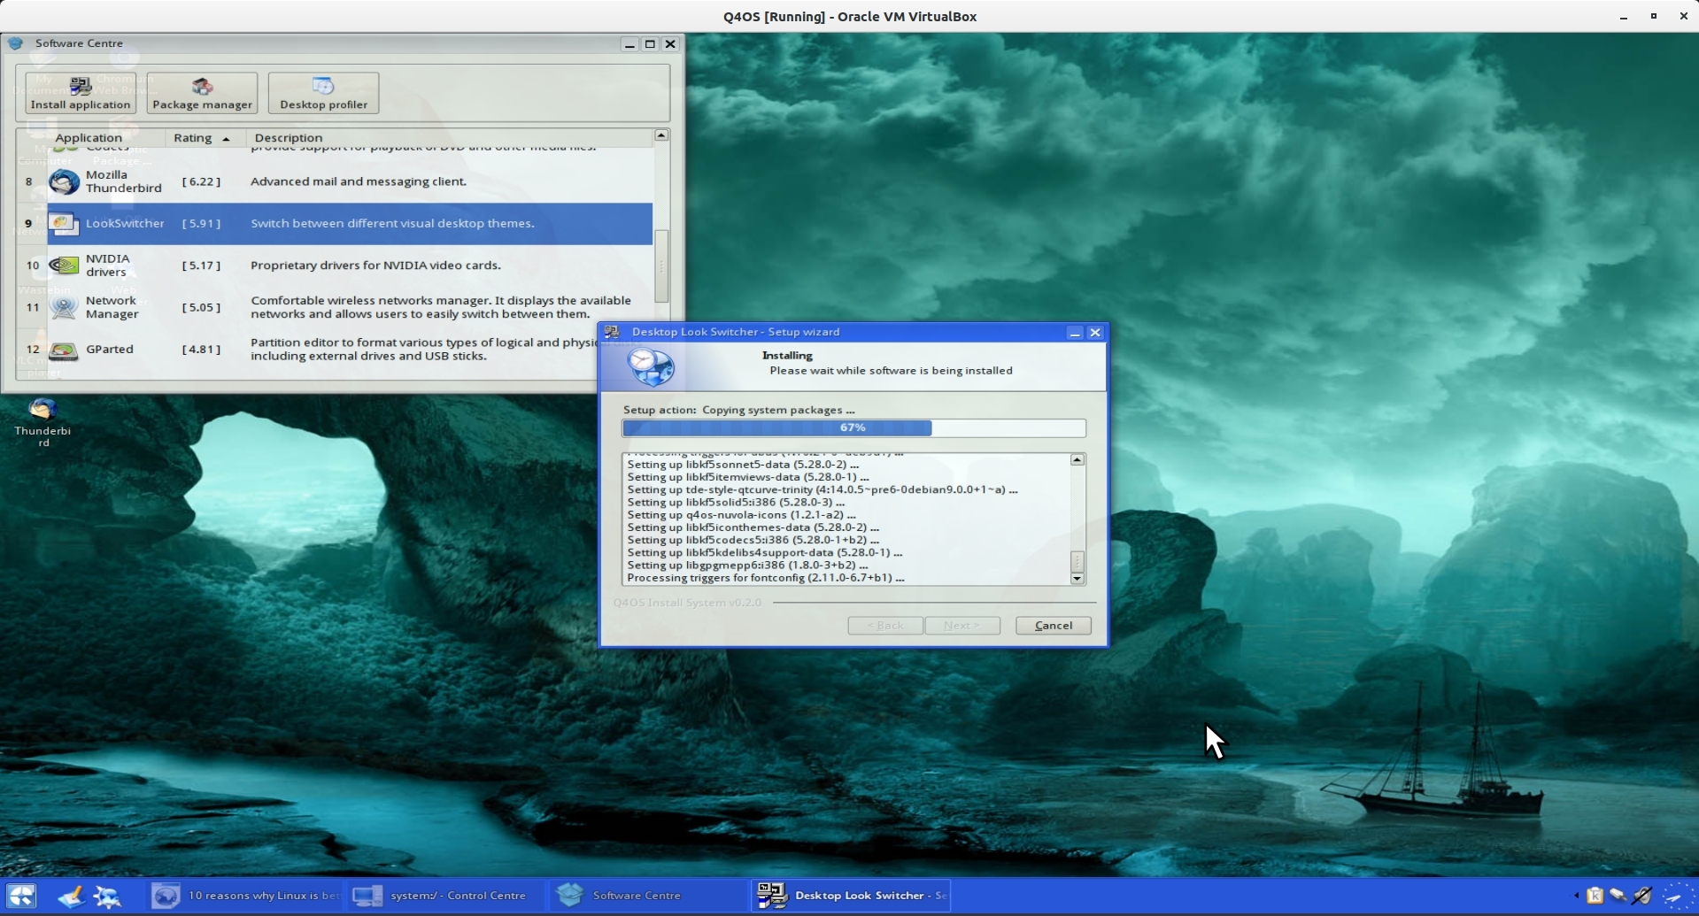Image resolution: width=1699 pixels, height=916 pixels.
Task: Select the NVIDIA drivers entry
Action: (x=107, y=266)
